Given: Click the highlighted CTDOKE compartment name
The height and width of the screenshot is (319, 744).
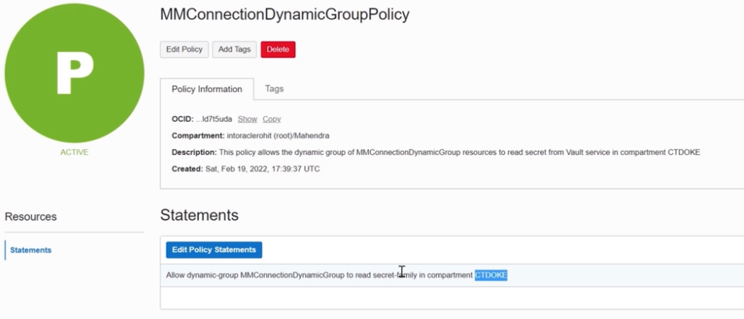Looking at the screenshot, I should pyautogui.click(x=491, y=275).
